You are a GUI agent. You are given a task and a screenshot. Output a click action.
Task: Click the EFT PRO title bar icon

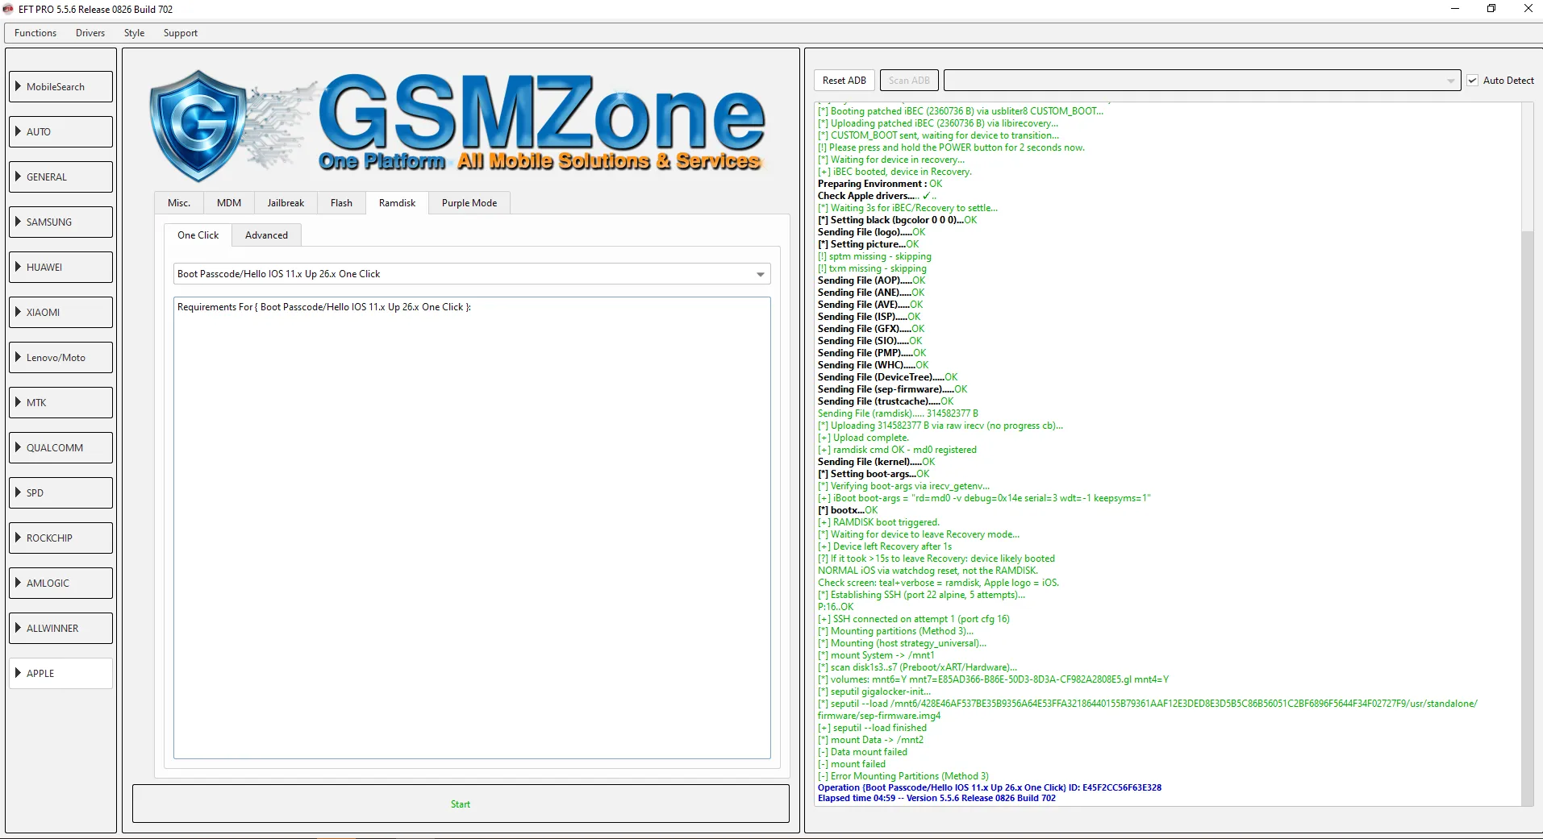pyautogui.click(x=9, y=10)
